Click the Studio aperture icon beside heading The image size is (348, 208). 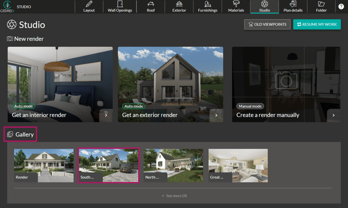tap(12, 24)
